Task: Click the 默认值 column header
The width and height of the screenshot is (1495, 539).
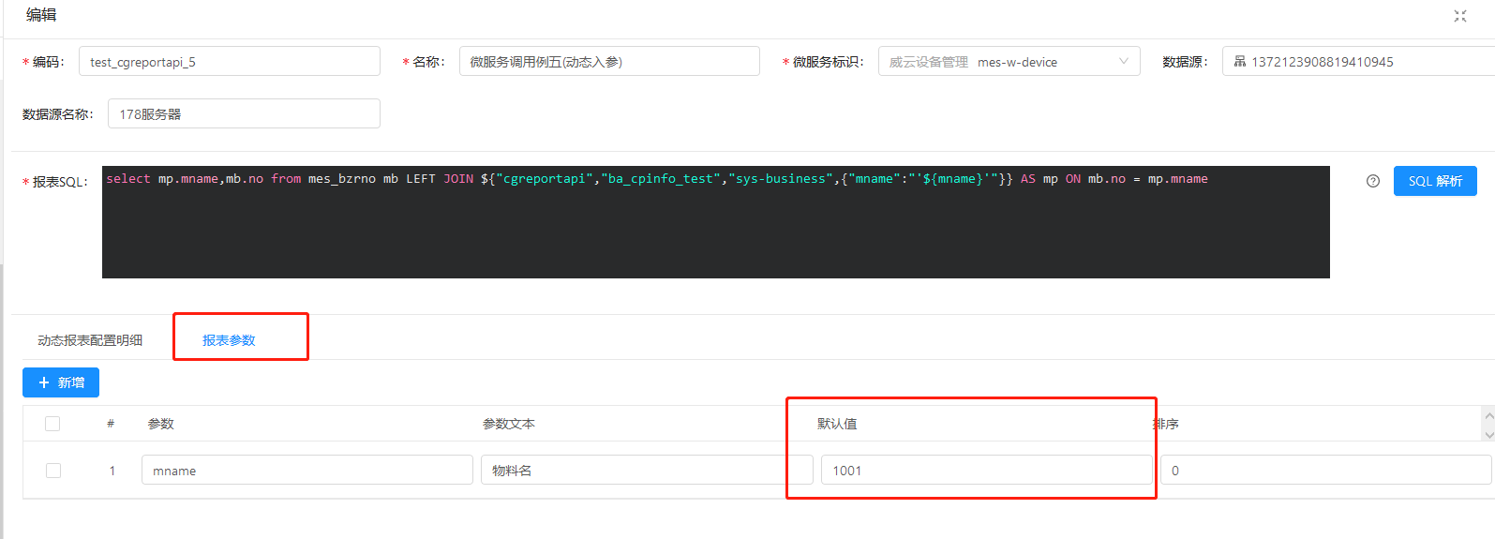Action: click(x=837, y=424)
